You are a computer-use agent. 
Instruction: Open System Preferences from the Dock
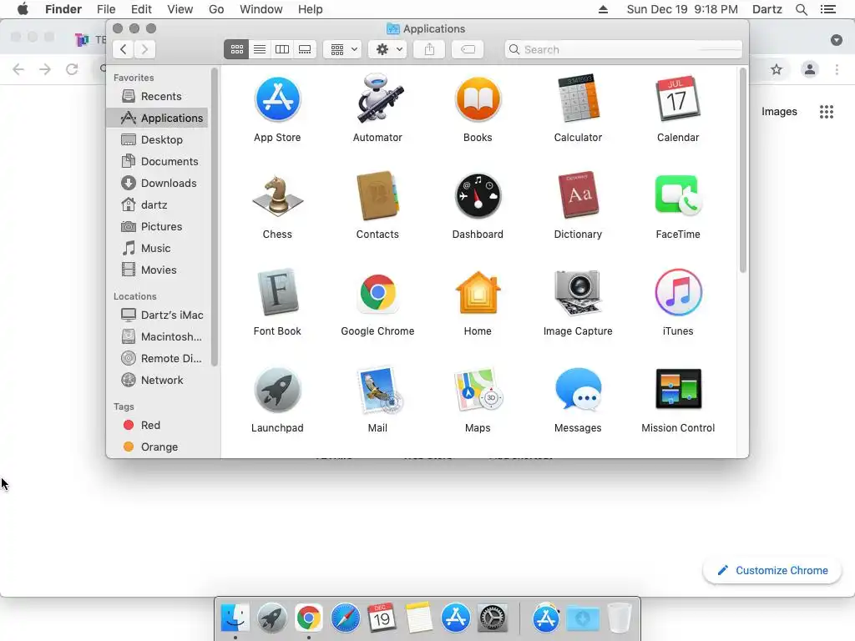[493, 618]
